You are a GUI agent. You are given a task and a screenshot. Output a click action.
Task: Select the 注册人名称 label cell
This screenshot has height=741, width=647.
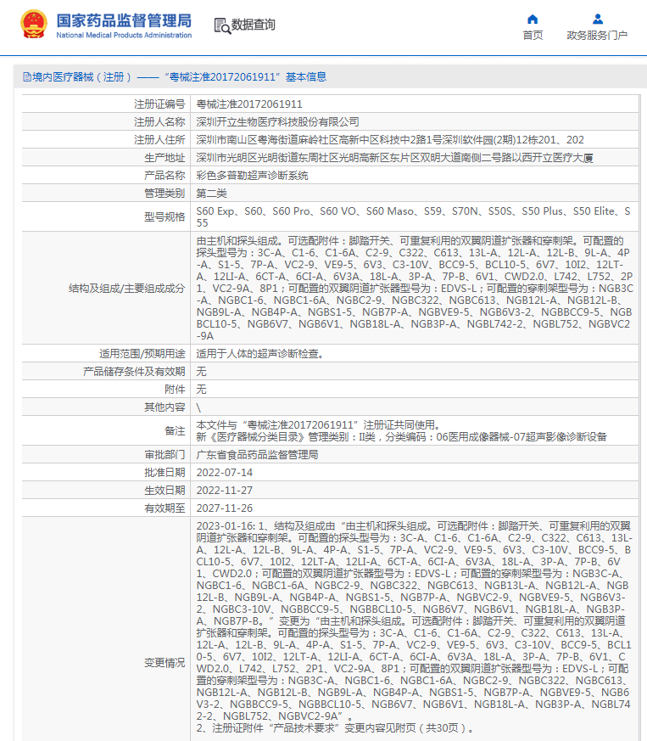pyautogui.click(x=106, y=122)
